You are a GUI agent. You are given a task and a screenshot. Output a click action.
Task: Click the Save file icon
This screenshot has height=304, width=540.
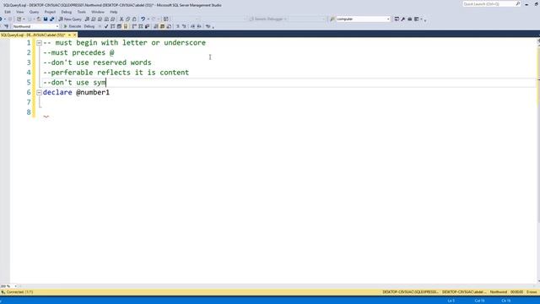coord(45,19)
